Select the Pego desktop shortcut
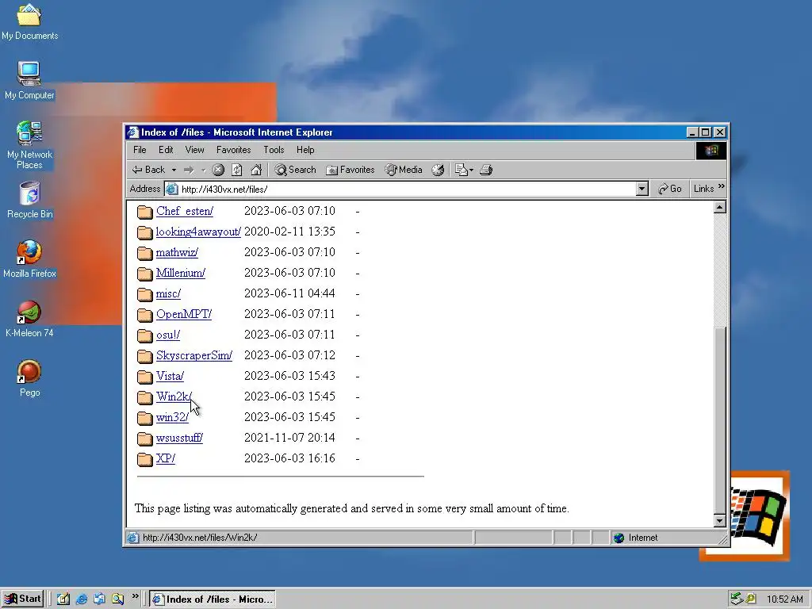This screenshot has width=812, height=609. click(29, 378)
